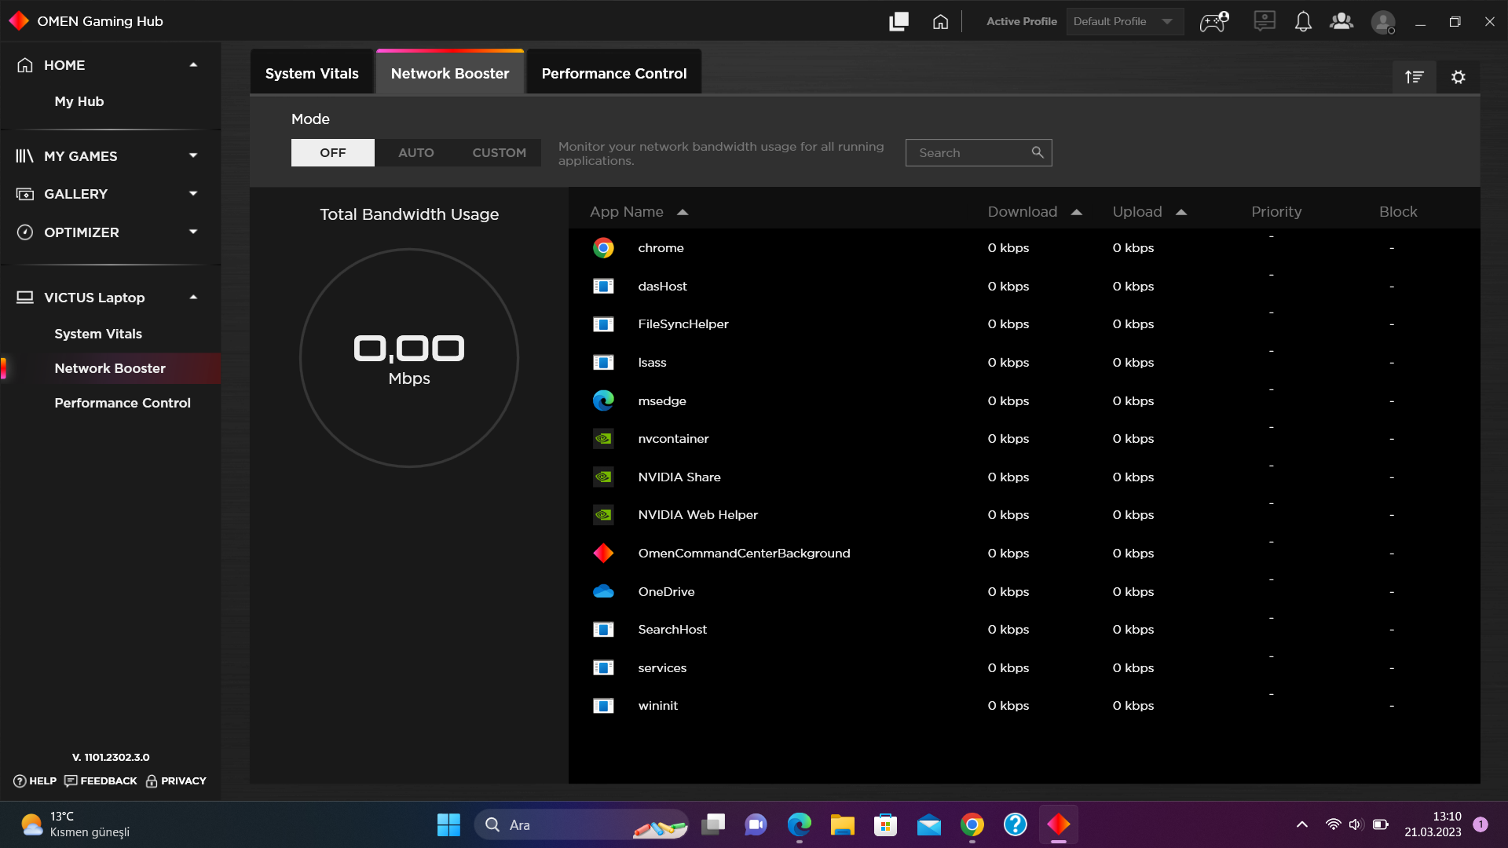Click the search magnifier icon
1508x848 pixels.
point(1038,152)
